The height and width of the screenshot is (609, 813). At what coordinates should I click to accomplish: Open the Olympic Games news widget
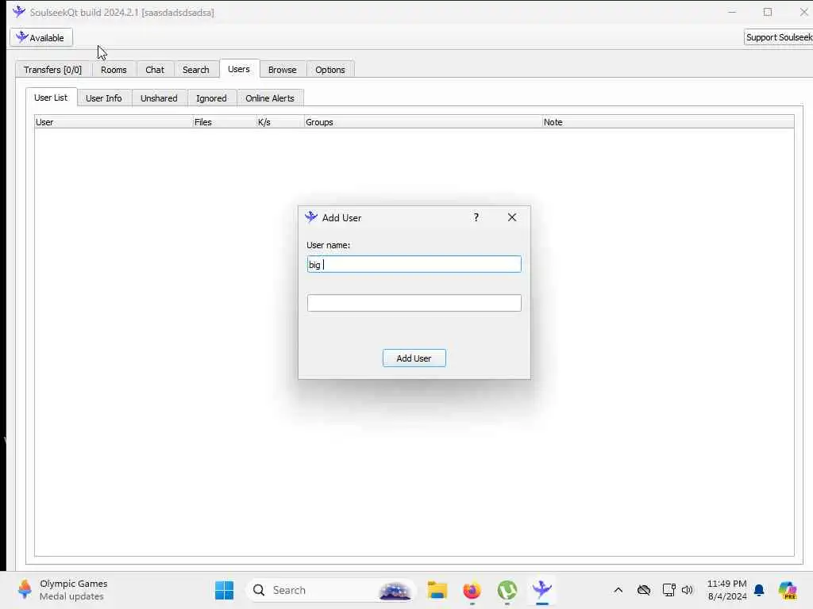click(63, 590)
